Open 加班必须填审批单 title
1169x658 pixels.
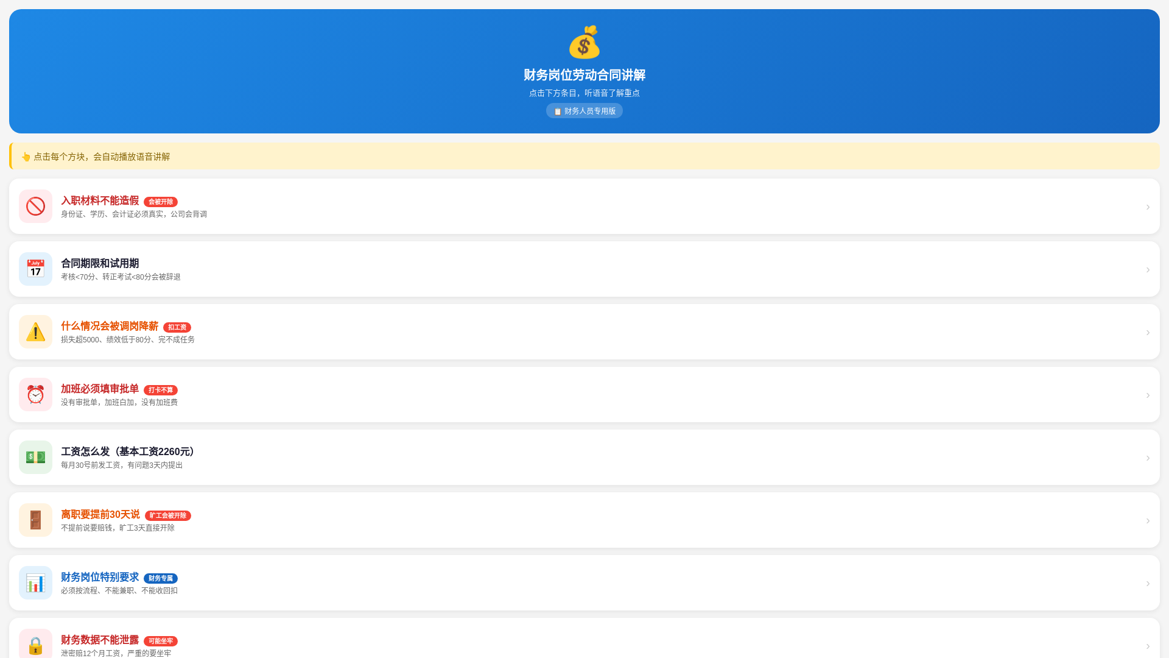click(x=100, y=389)
